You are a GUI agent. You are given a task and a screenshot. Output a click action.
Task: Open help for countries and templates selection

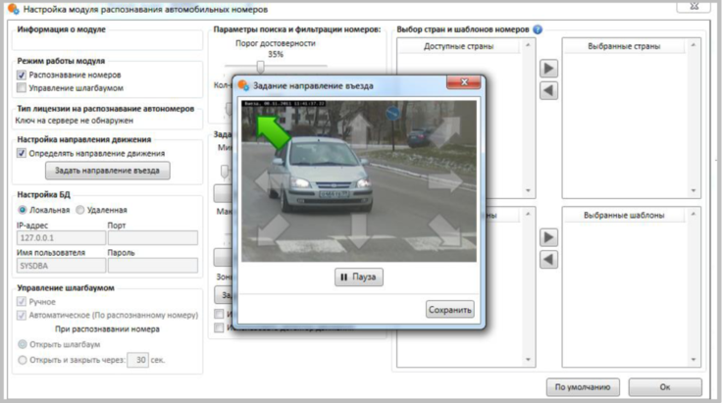click(x=538, y=29)
